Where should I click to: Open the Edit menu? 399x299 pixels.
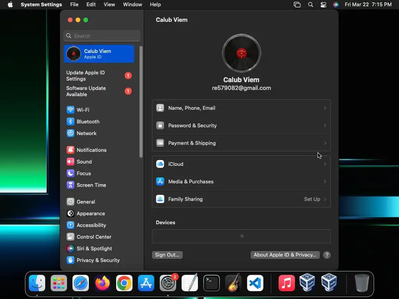coord(91,5)
